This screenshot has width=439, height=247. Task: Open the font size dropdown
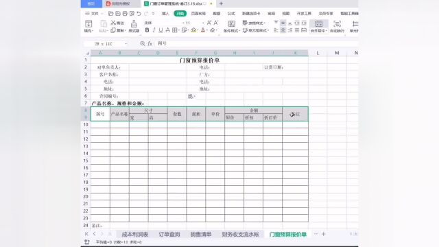(203, 23)
